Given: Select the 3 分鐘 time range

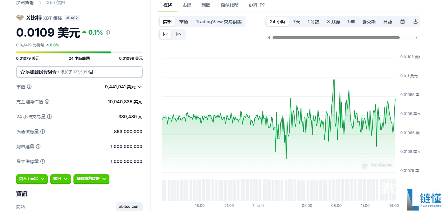Looking at the screenshot, I should coord(334,22).
